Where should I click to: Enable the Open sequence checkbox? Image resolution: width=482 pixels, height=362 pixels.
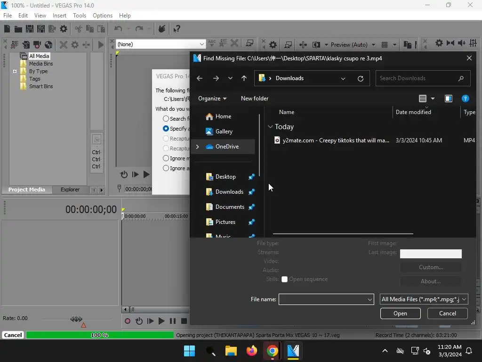point(284,279)
